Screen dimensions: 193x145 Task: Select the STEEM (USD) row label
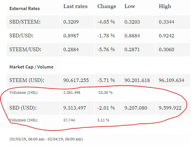tap(27, 80)
